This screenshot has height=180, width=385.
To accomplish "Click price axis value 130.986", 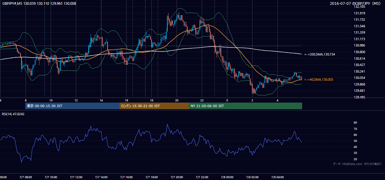I will [x=360, y=45].
